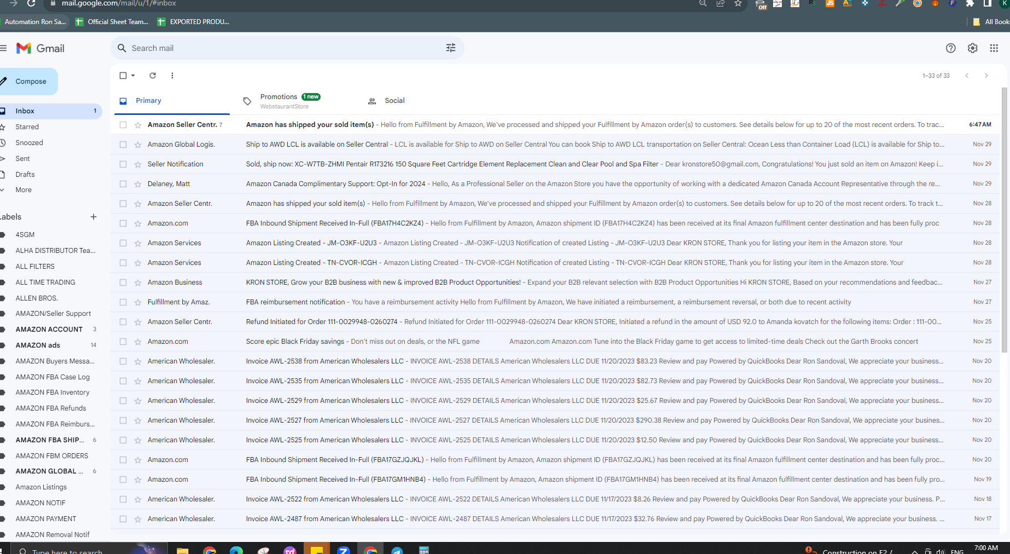
Task: Create a new label with plus icon
Action: 94,217
